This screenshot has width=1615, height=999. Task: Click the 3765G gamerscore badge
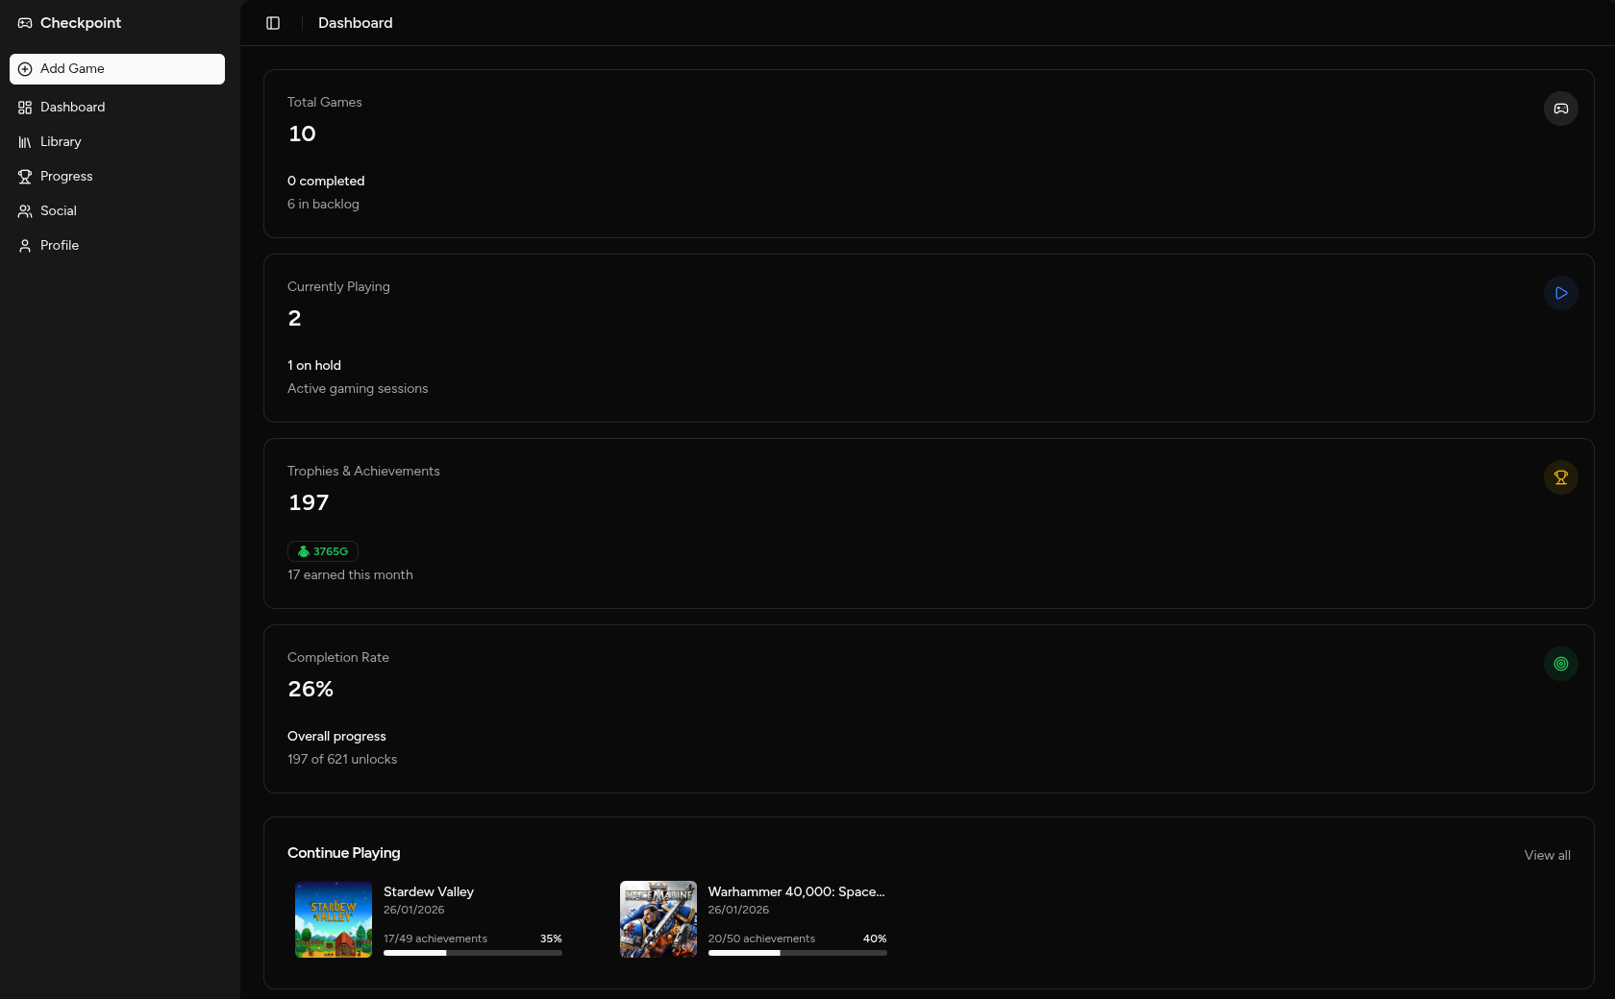click(x=322, y=551)
